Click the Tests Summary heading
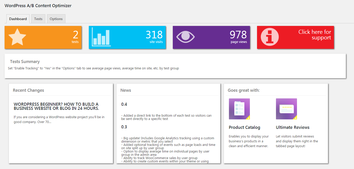354x169 pixels. (25, 62)
